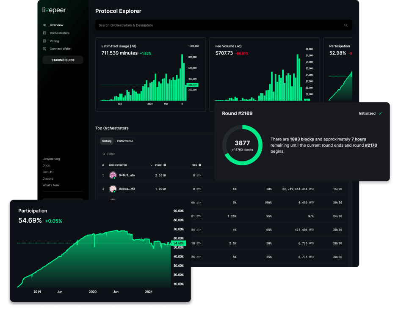Image resolution: width=398 pixels, height=318 pixels.
Task: Click the Initialized status checkmark
Action: tap(380, 113)
